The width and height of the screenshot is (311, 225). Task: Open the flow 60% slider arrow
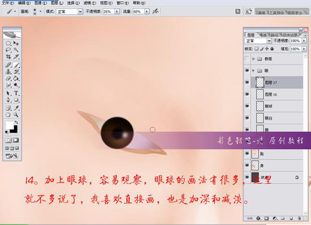point(147,11)
